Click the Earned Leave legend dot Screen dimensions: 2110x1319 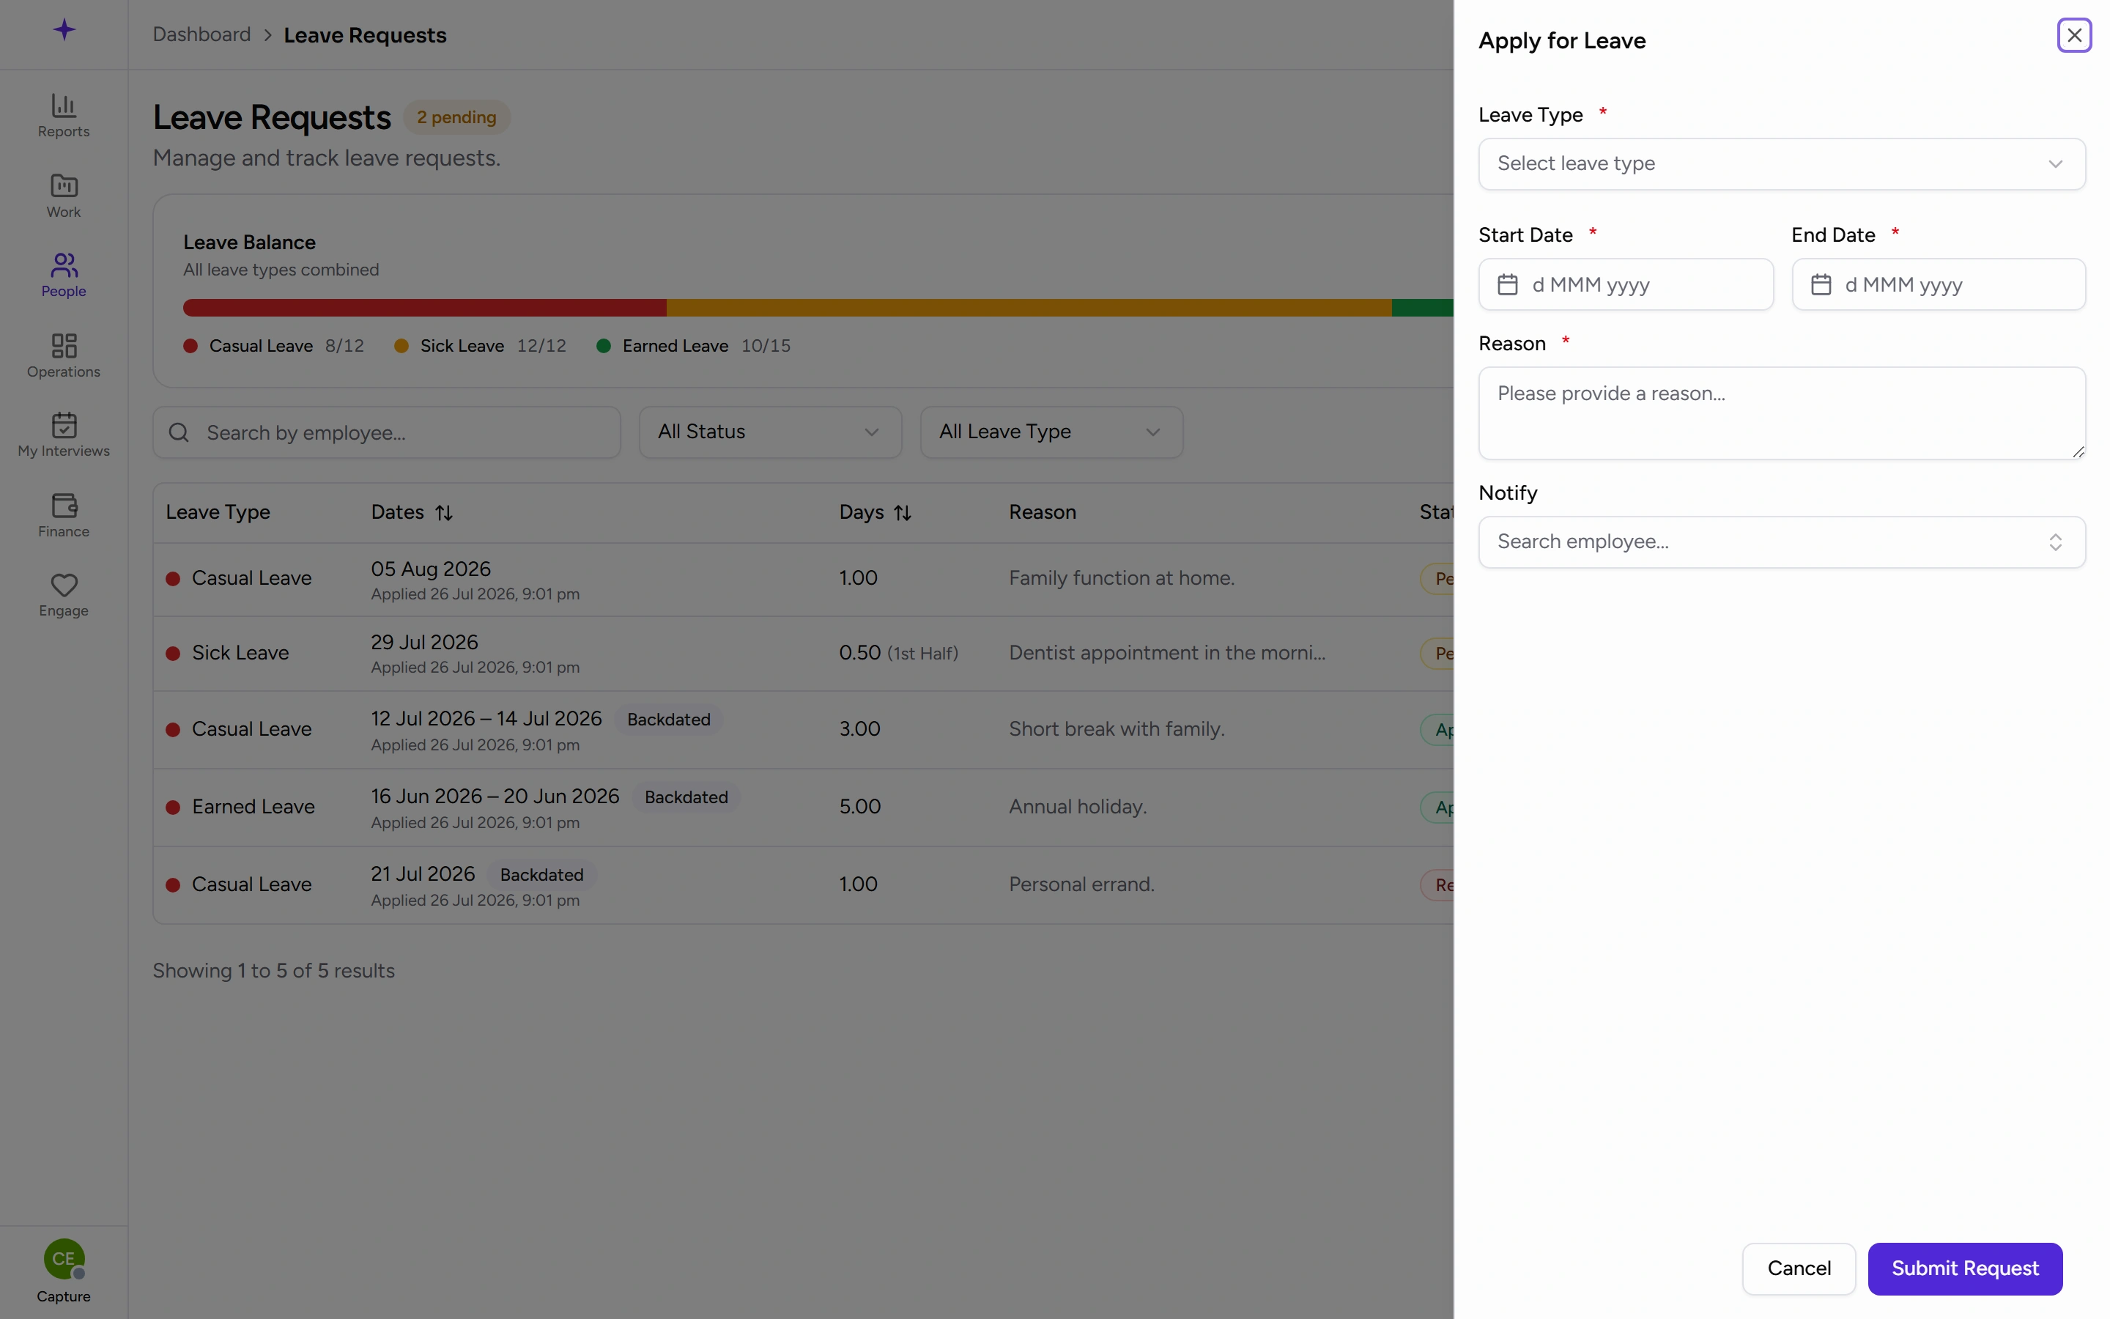coord(604,347)
